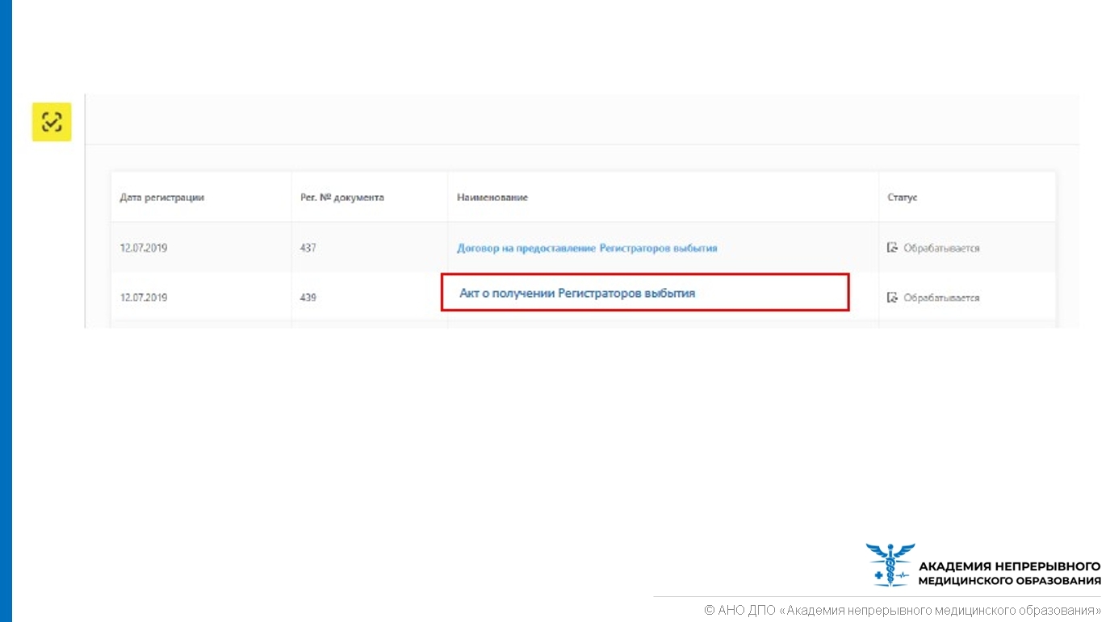The height and width of the screenshot is (622, 1110).
Task: Click the yellow scan-check sidebar icon
Action: pos(52,122)
